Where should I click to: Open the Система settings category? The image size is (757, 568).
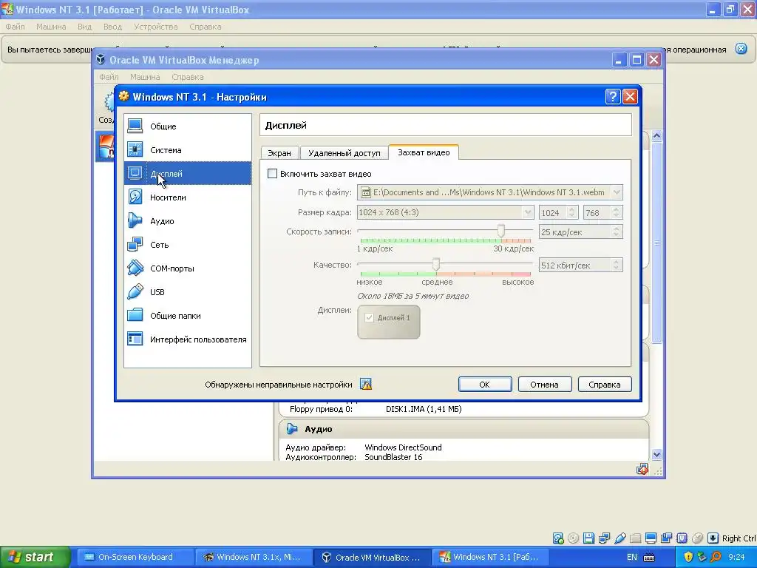point(187,149)
